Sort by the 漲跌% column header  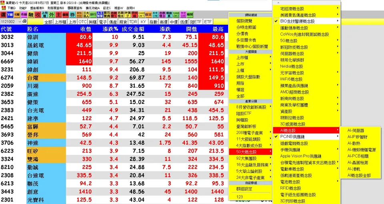tap(110, 29)
